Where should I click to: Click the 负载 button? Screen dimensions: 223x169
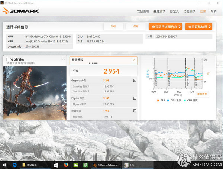[113, 27]
